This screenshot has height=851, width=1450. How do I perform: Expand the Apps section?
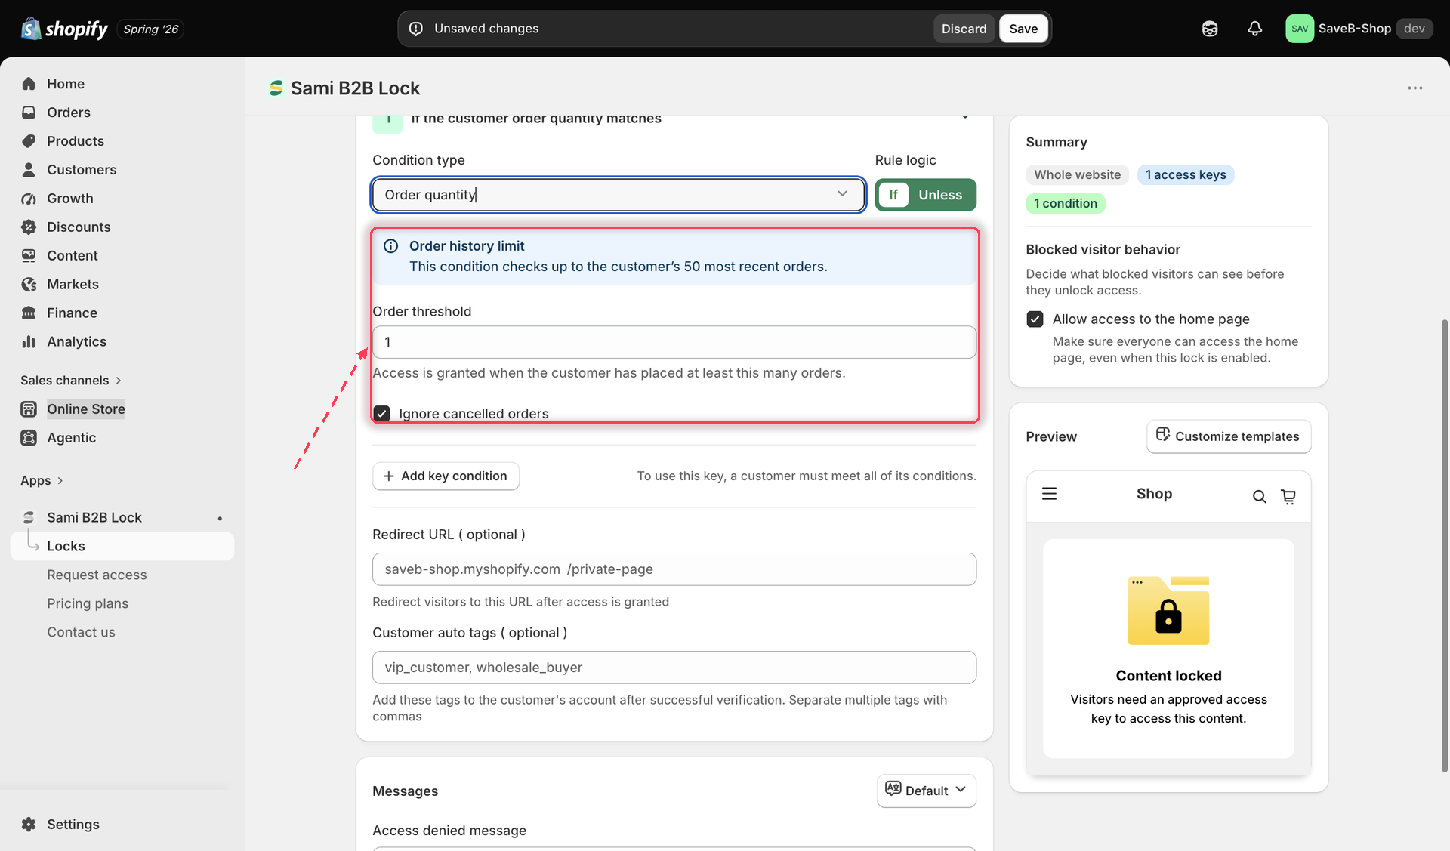click(x=42, y=481)
